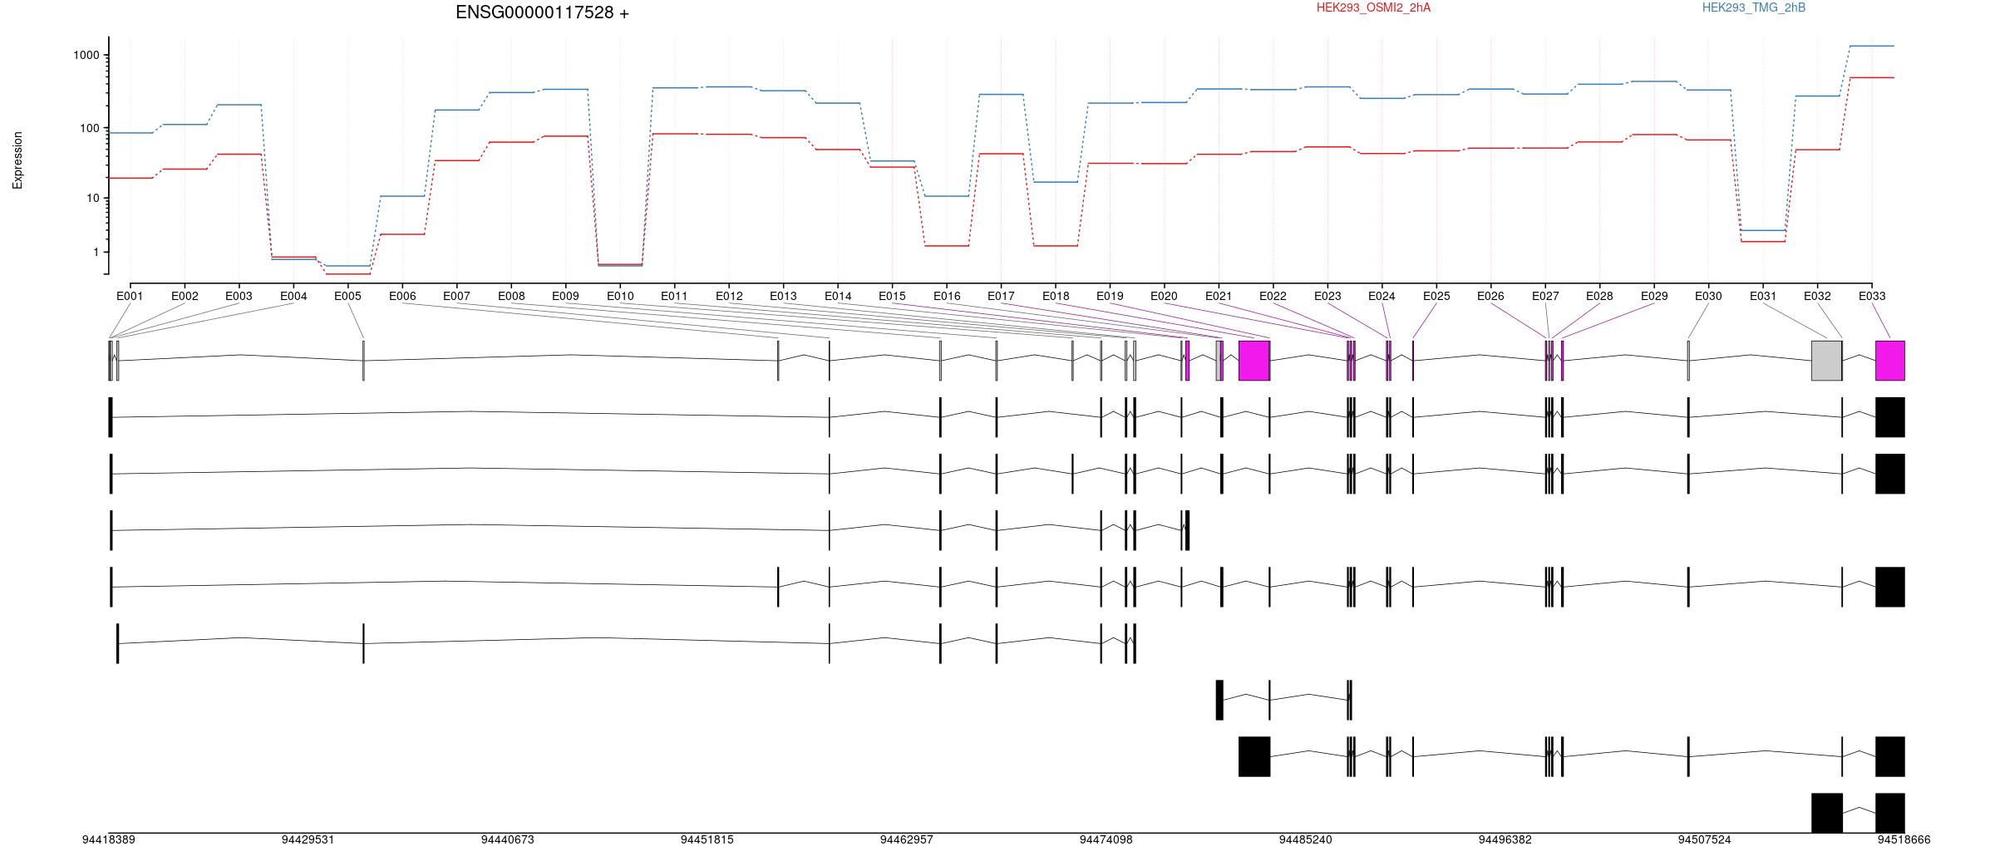
Task: Click exon label E027
Action: 1545,296
